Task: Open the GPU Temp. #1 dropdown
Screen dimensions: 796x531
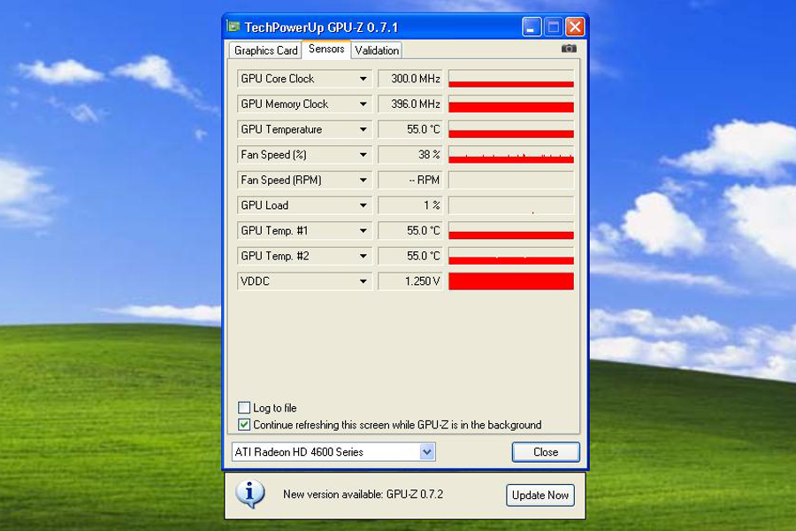Action: (x=363, y=231)
